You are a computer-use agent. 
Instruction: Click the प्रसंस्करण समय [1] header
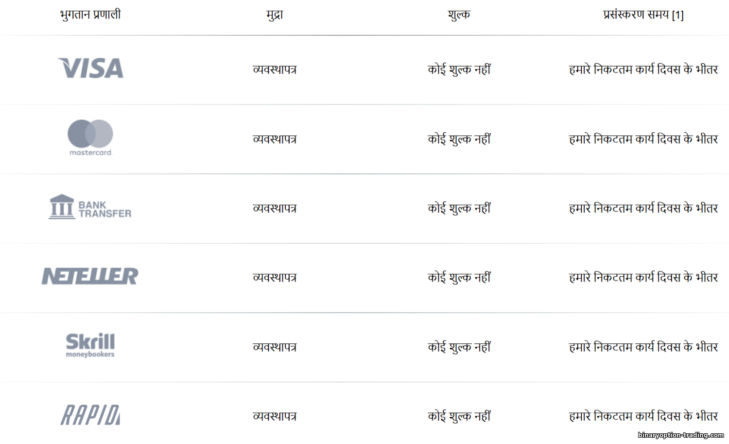point(643,15)
